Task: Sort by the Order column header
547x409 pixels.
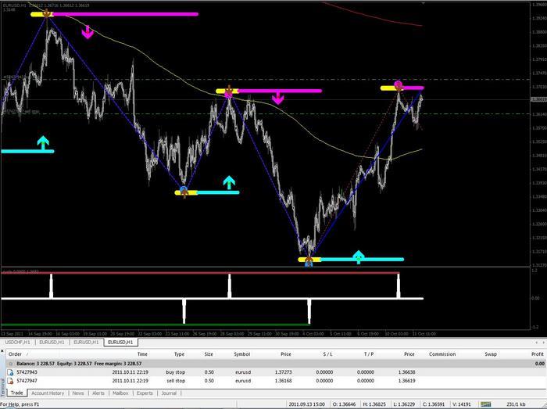Action: point(15,354)
